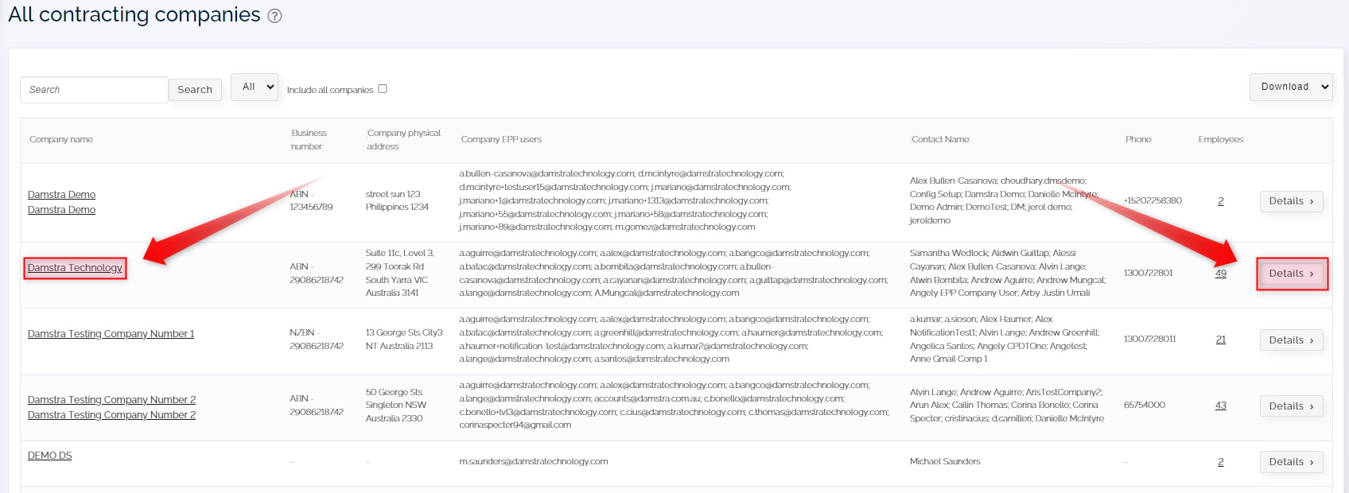1349x493 pixels.
Task: Sort by Company name column header
Action: click(x=61, y=139)
